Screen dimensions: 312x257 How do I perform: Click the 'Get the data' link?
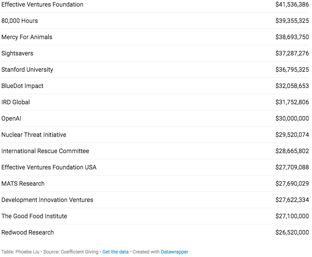tap(116, 252)
